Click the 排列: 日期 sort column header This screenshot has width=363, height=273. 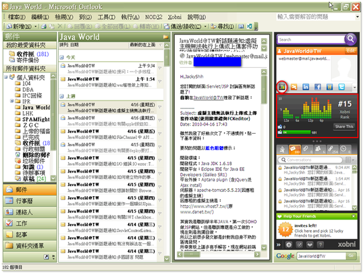pyautogui.click(x=69, y=45)
